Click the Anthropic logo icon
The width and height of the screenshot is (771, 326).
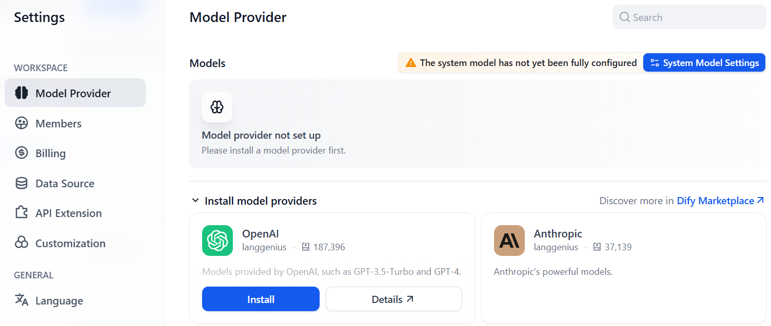pos(509,241)
